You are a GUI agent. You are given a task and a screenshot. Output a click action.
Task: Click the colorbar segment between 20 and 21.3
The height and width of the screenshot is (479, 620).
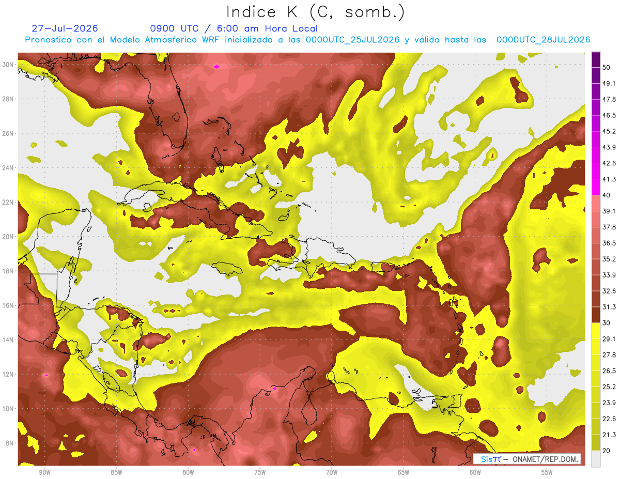pyautogui.click(x=596, y=443)
